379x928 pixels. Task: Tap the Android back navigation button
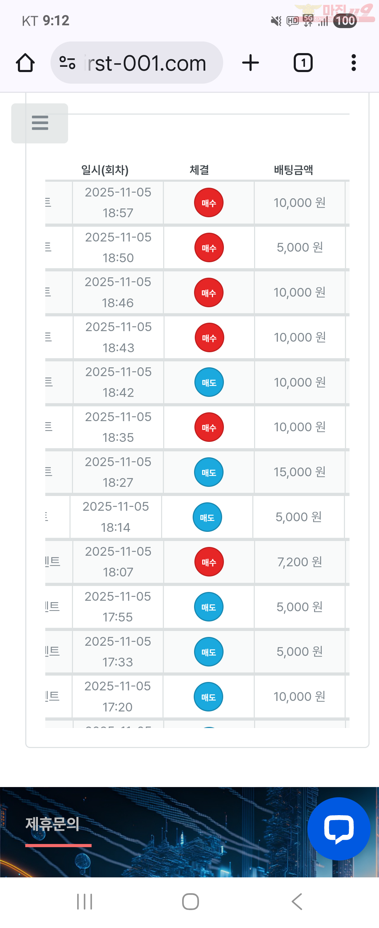coord(297,902)
